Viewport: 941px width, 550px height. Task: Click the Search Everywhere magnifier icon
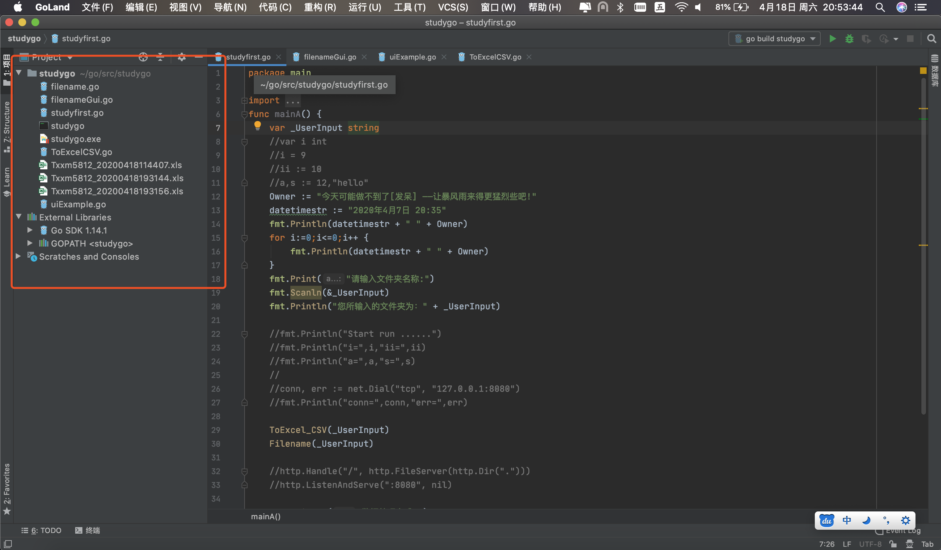coord(931,39)
